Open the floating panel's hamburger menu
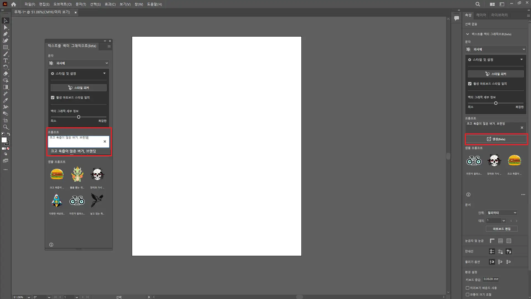Viewport: 531px width, 299px height. pyautogui.click(x=109, y=46)
